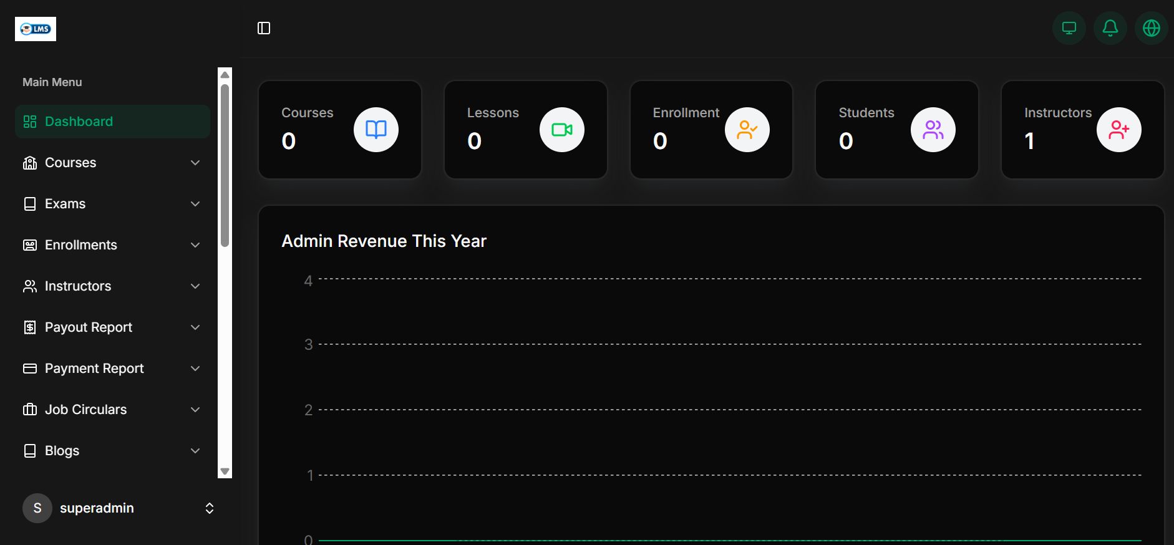The height and width of the screenshot is (545, 1174).
Task: Open the superadmin account switcher arrows
Action: click(210, 508)
